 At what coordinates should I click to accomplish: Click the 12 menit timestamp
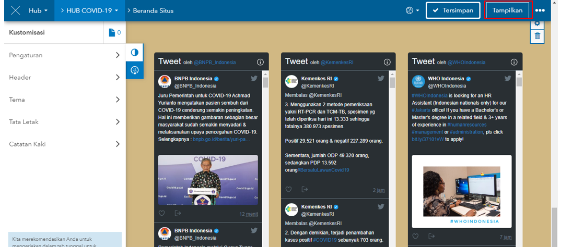(249, 215)
